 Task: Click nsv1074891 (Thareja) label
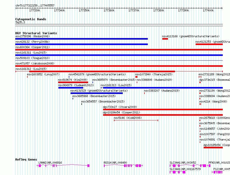pyautogui.click(x=215, y=140)
